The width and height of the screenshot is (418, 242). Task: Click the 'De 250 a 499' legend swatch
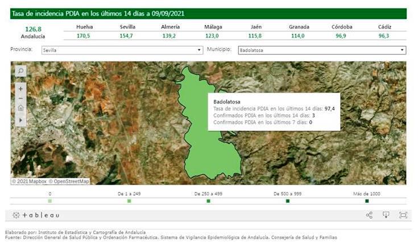pos(208,201)
